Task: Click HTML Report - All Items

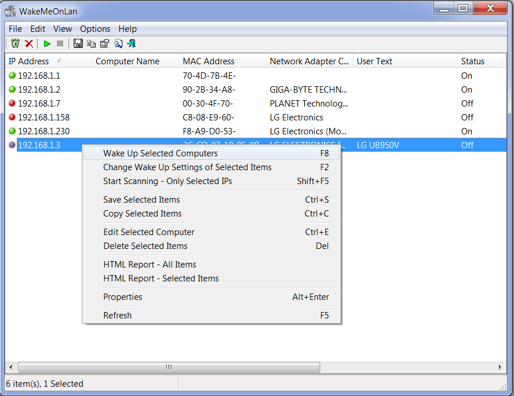Action: click(x=150, y=265)
